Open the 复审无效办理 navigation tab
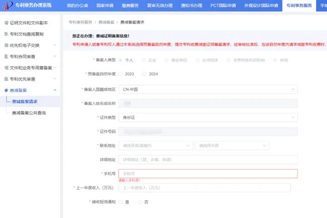 pyautogui.click(x=160, y=5)
